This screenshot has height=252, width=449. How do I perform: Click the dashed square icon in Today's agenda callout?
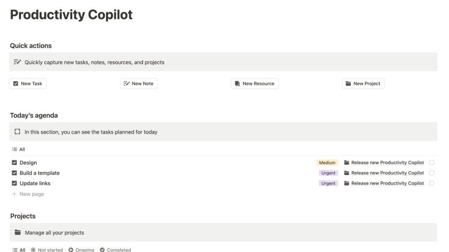17,132
